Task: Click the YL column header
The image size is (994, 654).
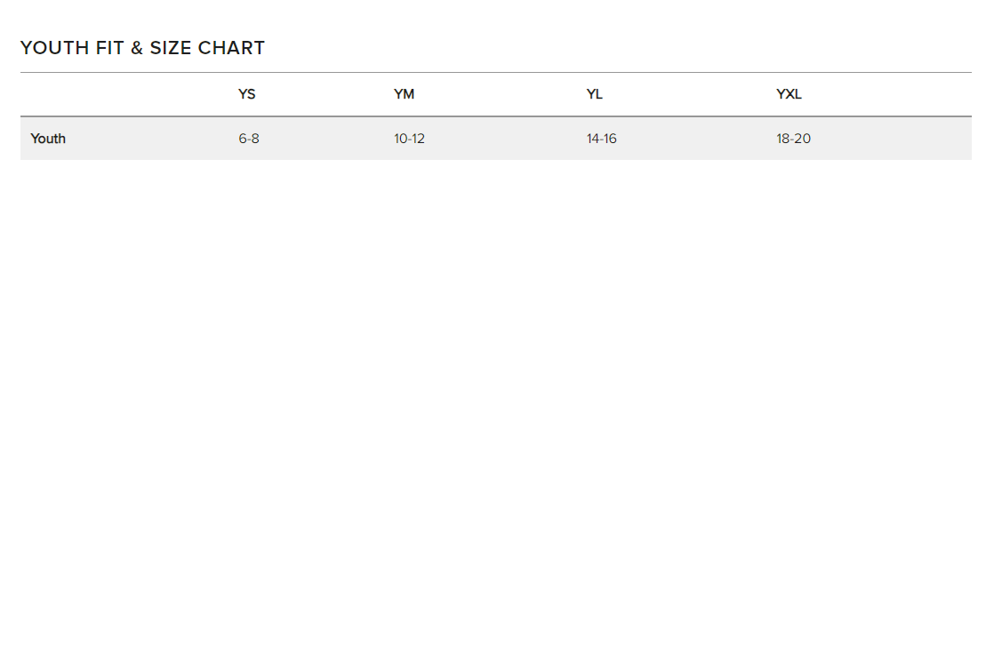Action: pyautogui.click(x=594, y=94)
